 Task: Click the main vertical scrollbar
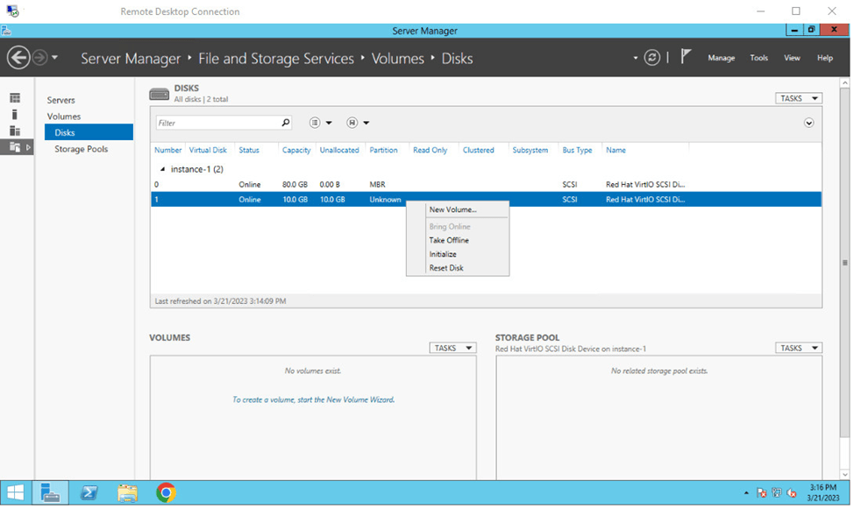pos(844,263)
